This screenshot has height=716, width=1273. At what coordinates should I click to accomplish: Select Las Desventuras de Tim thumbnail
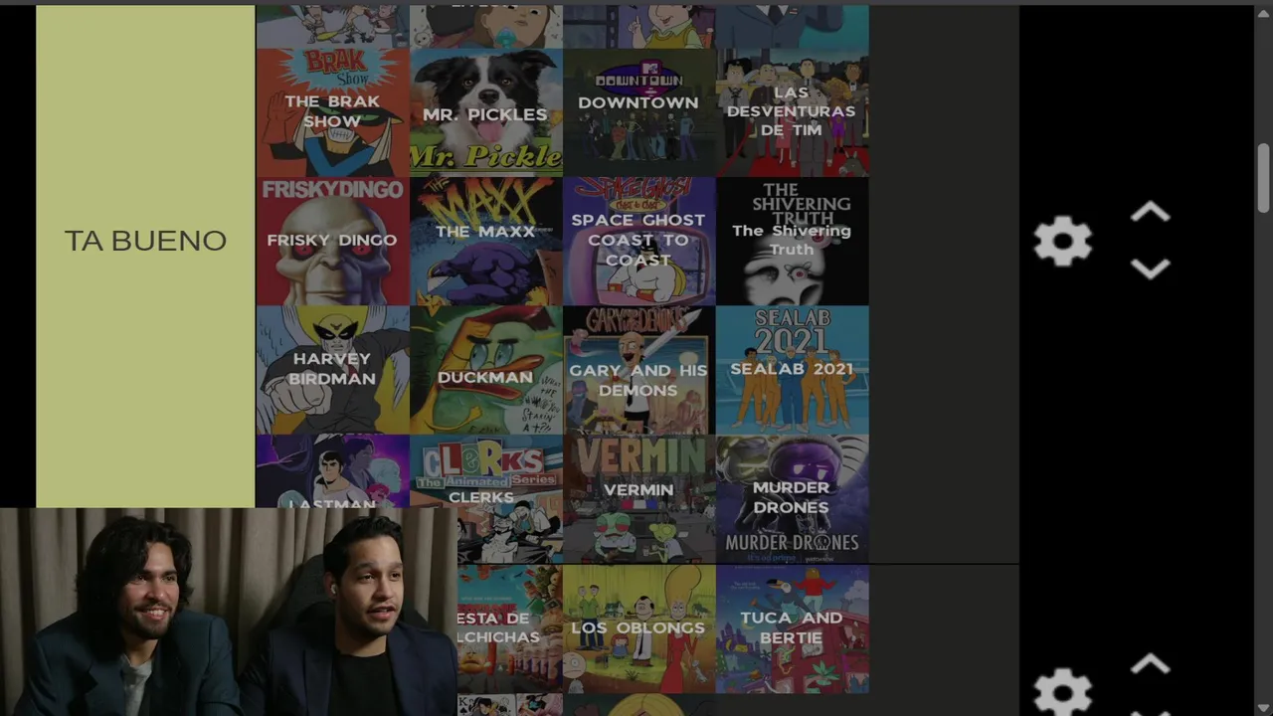(792, 112)
